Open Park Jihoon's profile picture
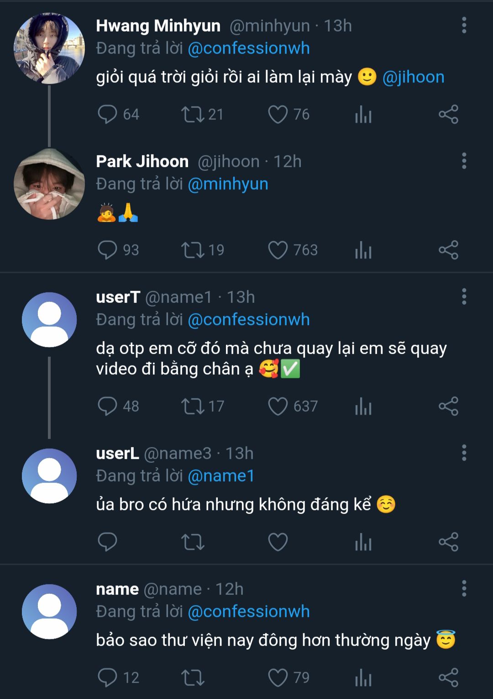Image resolution: width=493 pixels, height=699 pixels. click(x=49, y=184)
